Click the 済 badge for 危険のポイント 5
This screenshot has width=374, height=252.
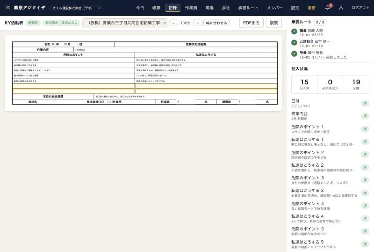coord(365,231)
